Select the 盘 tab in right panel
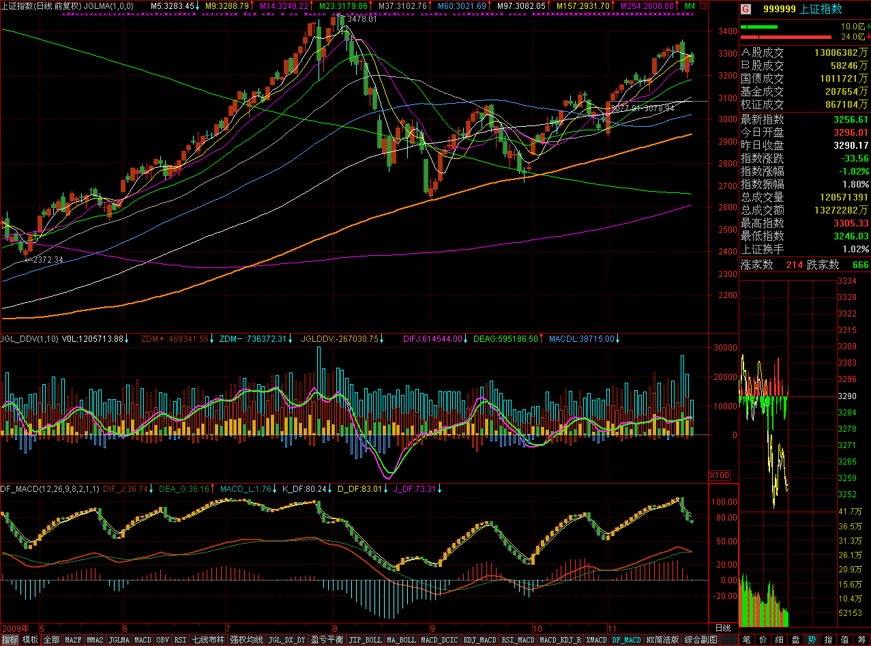 [796, 640]
